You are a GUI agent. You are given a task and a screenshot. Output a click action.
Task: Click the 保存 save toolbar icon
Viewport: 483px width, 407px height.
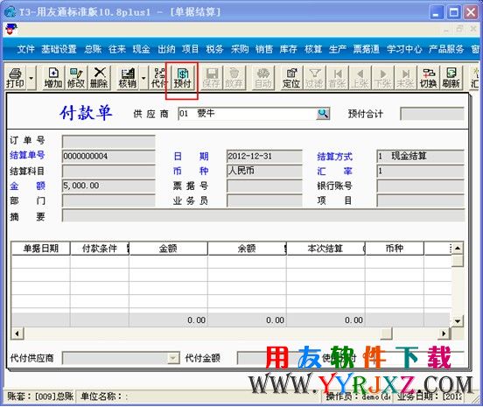[212, 78]
